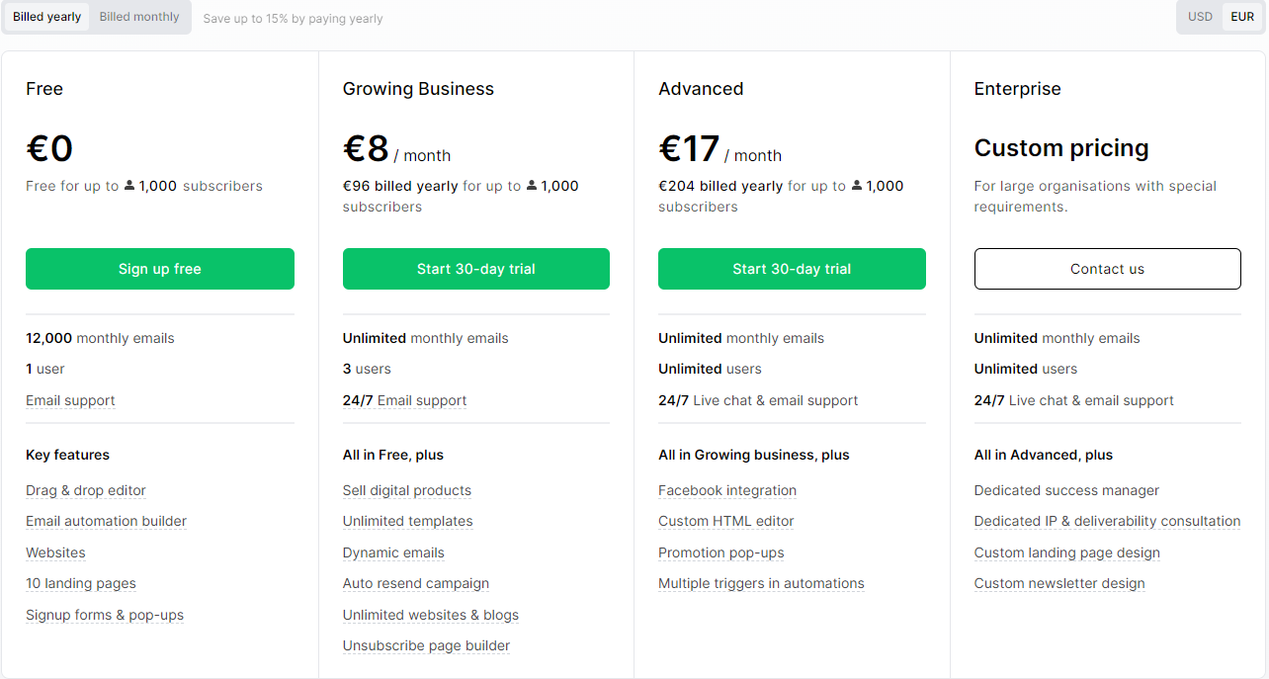Click subscriber person icon in Free plan
This screenshot has height=679, width=1269.
(129, 186)
